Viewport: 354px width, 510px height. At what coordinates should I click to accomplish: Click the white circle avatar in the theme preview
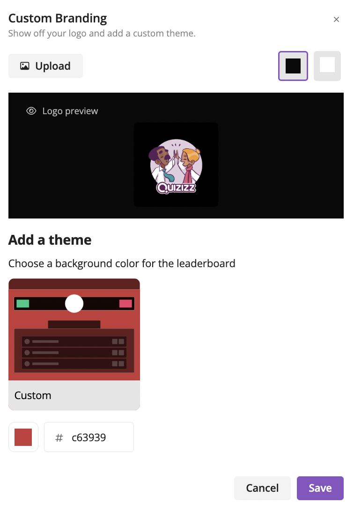tap(74, 304)
